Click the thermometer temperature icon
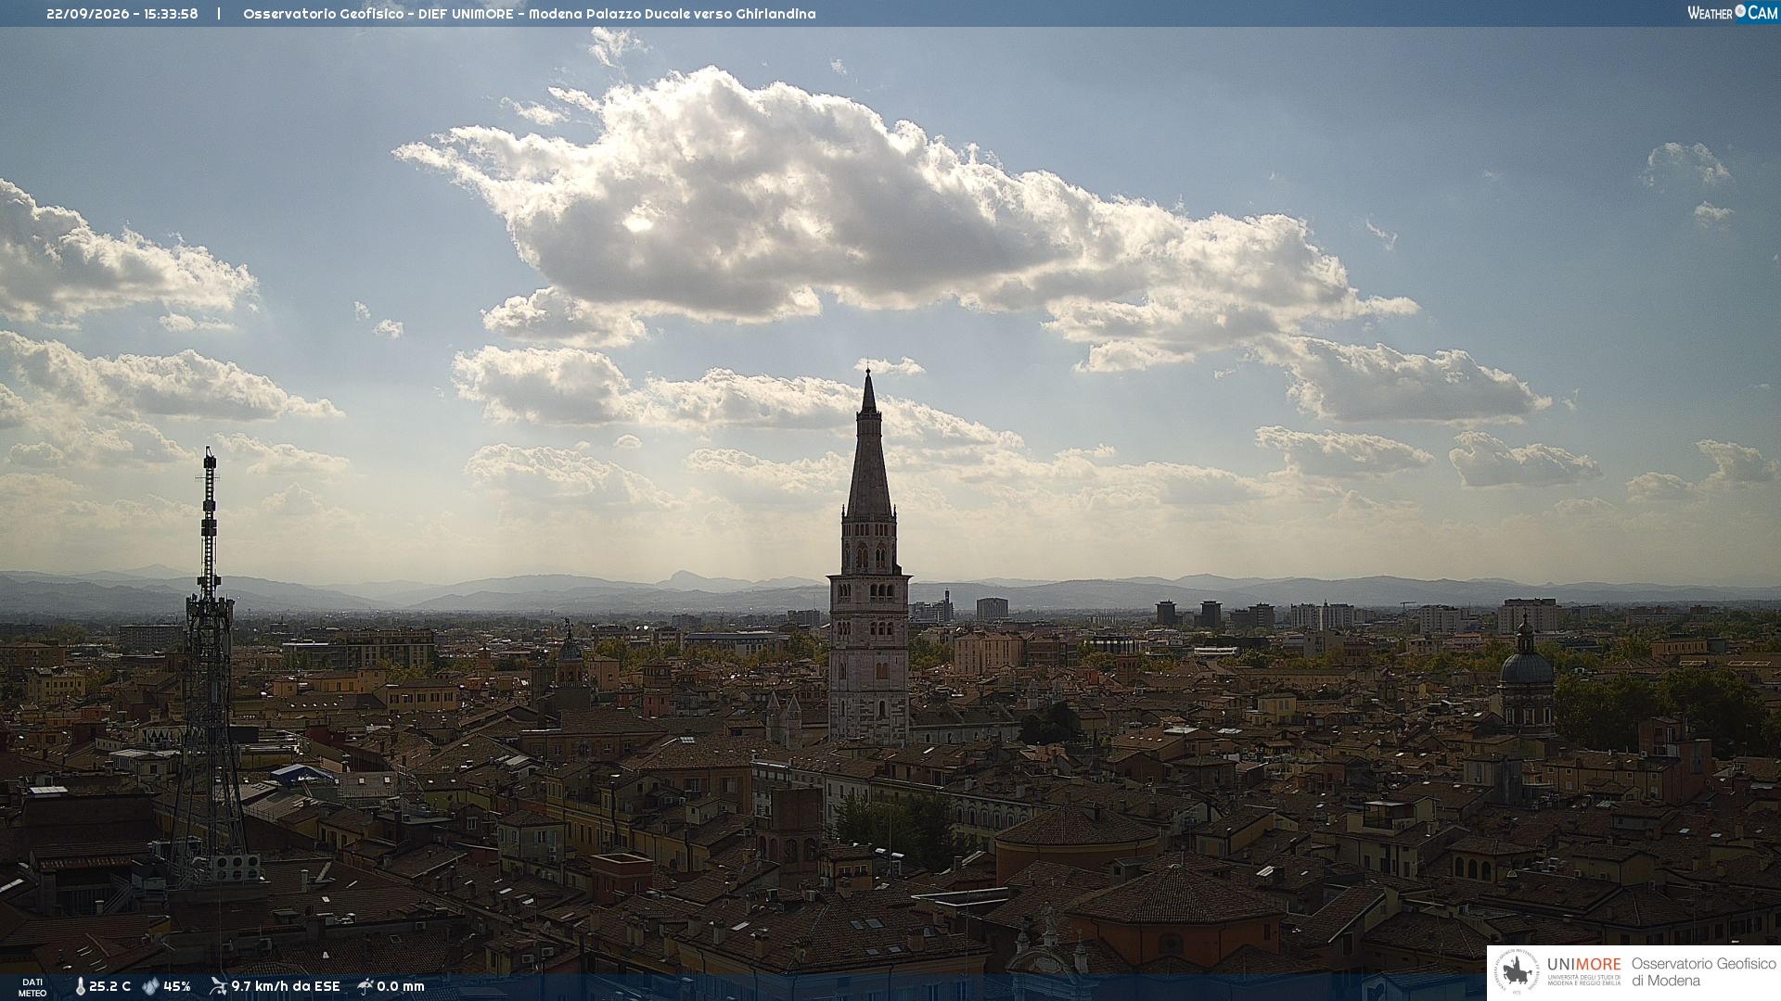This screenshot has height=1001, width=1781. point(81,986)
